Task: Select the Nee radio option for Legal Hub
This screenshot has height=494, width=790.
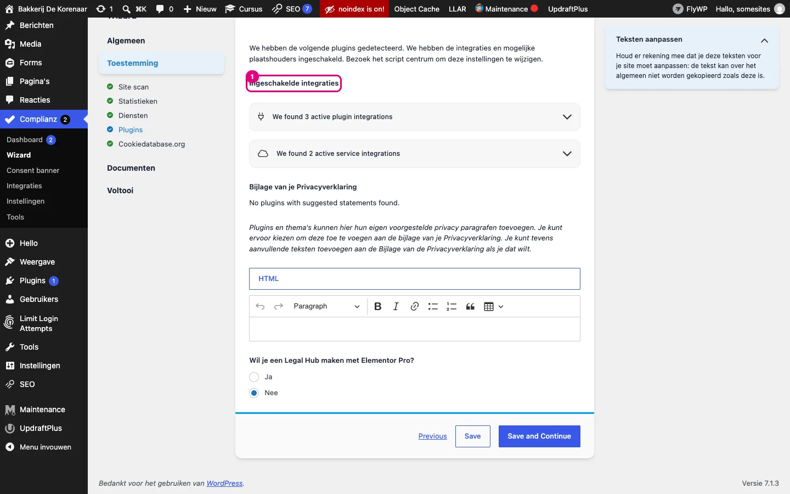Action: click(x=254, y=393)
